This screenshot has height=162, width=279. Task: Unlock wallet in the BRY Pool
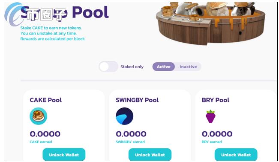(236, 155)
